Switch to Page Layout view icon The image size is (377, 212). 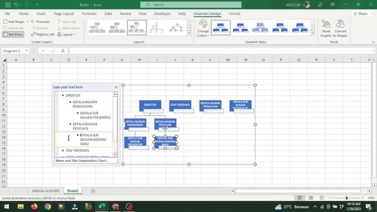click(311, 198)
